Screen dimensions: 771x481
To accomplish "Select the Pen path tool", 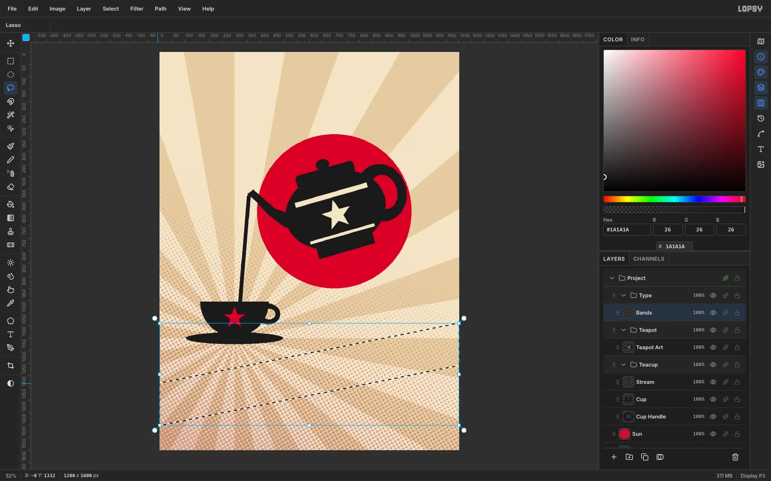I will [x=11, y=348].
